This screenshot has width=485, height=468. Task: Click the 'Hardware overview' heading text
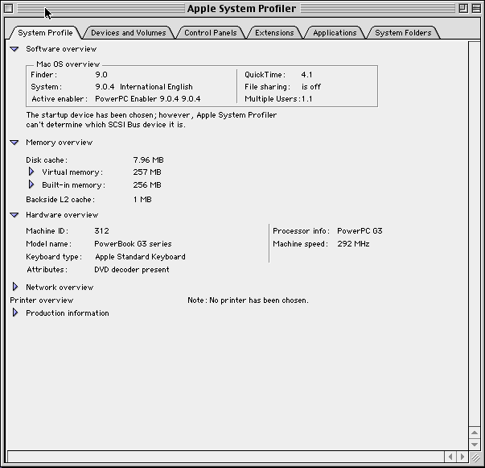coord(62,215)
